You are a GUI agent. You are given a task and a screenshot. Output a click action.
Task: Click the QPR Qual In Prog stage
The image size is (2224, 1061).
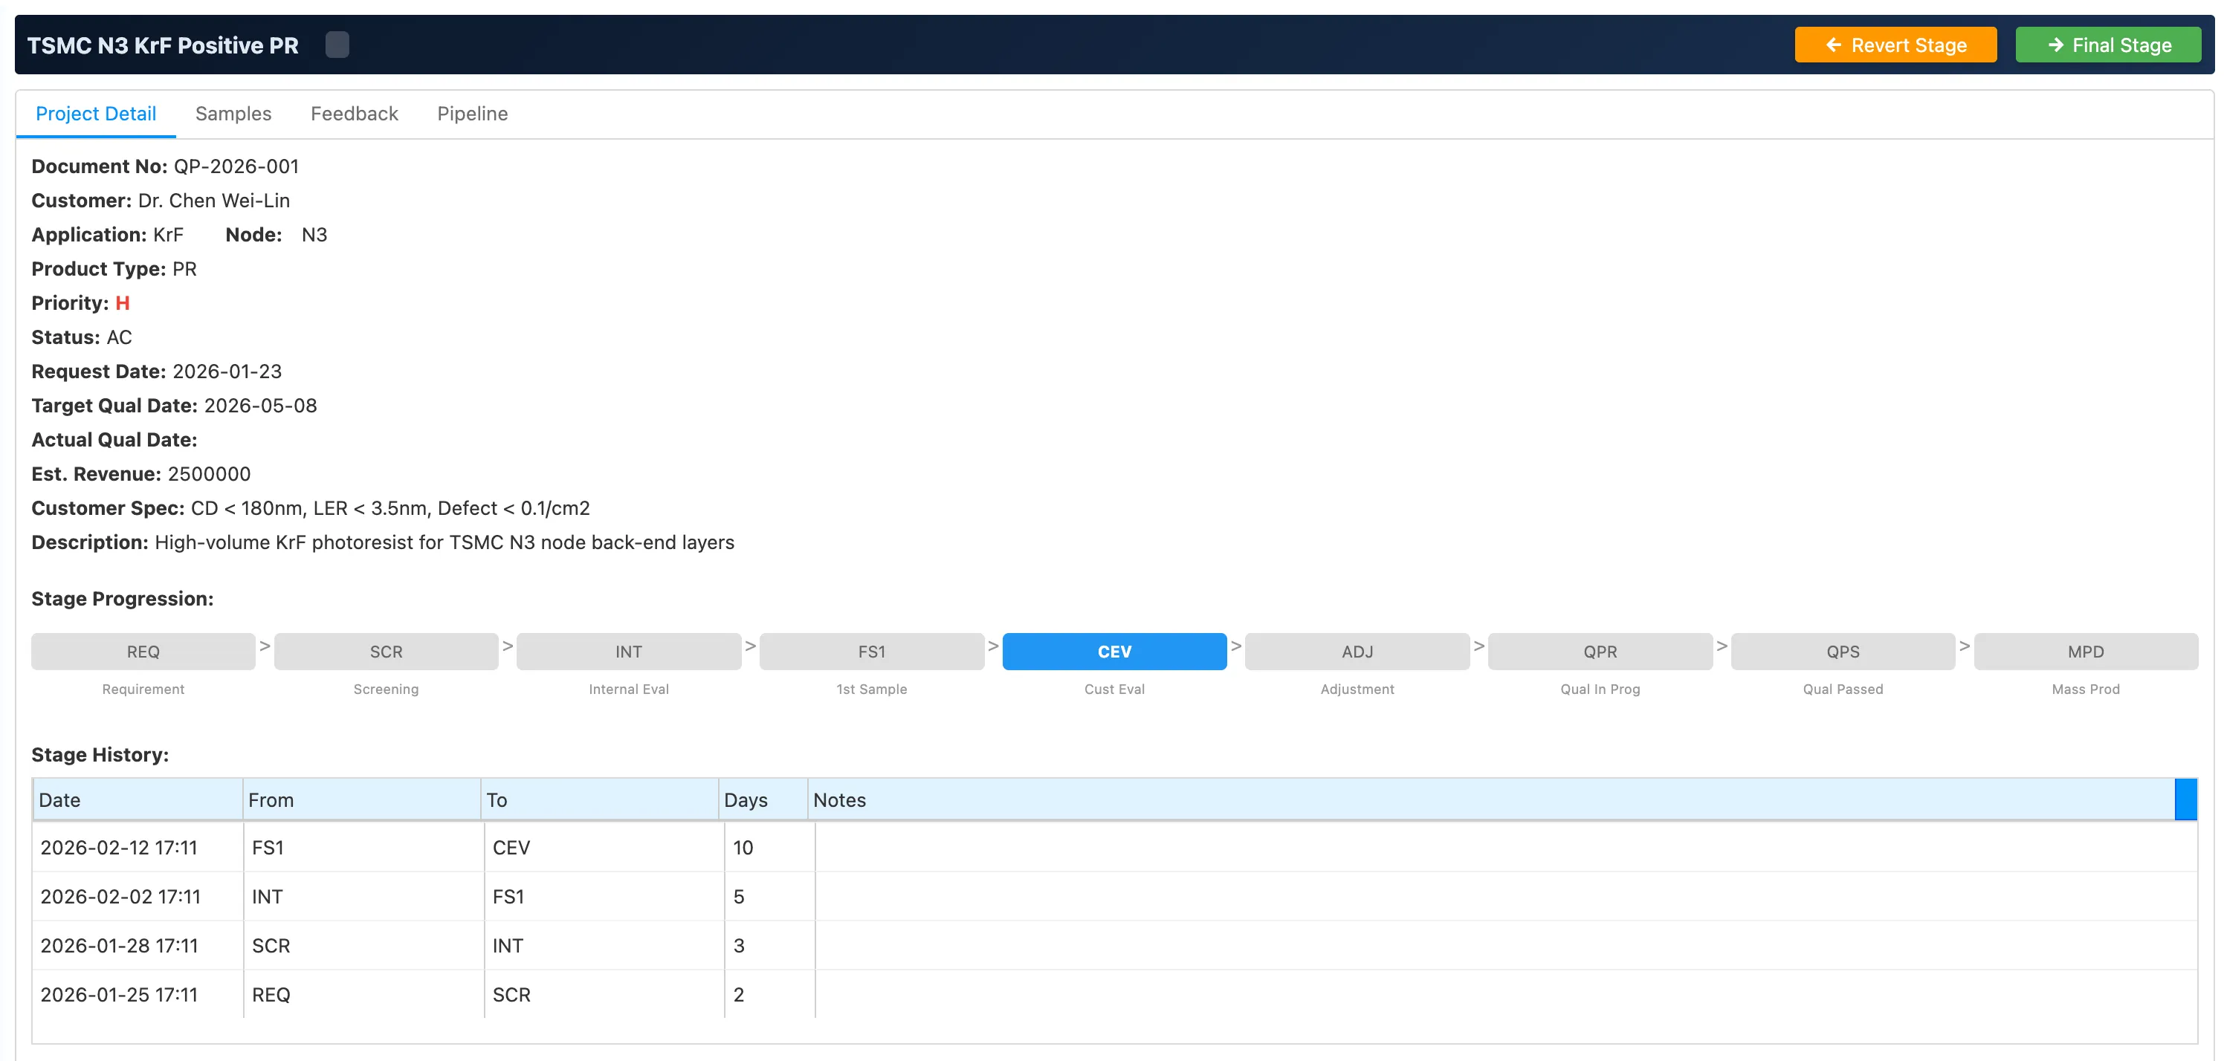pos(1600,652)
